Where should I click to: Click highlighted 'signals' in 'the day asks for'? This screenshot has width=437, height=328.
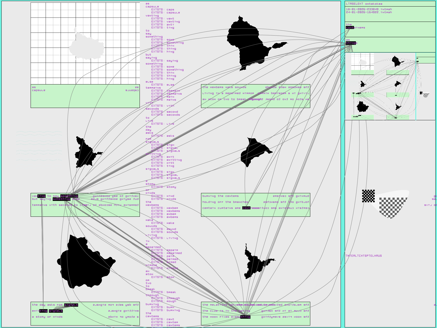71,305
